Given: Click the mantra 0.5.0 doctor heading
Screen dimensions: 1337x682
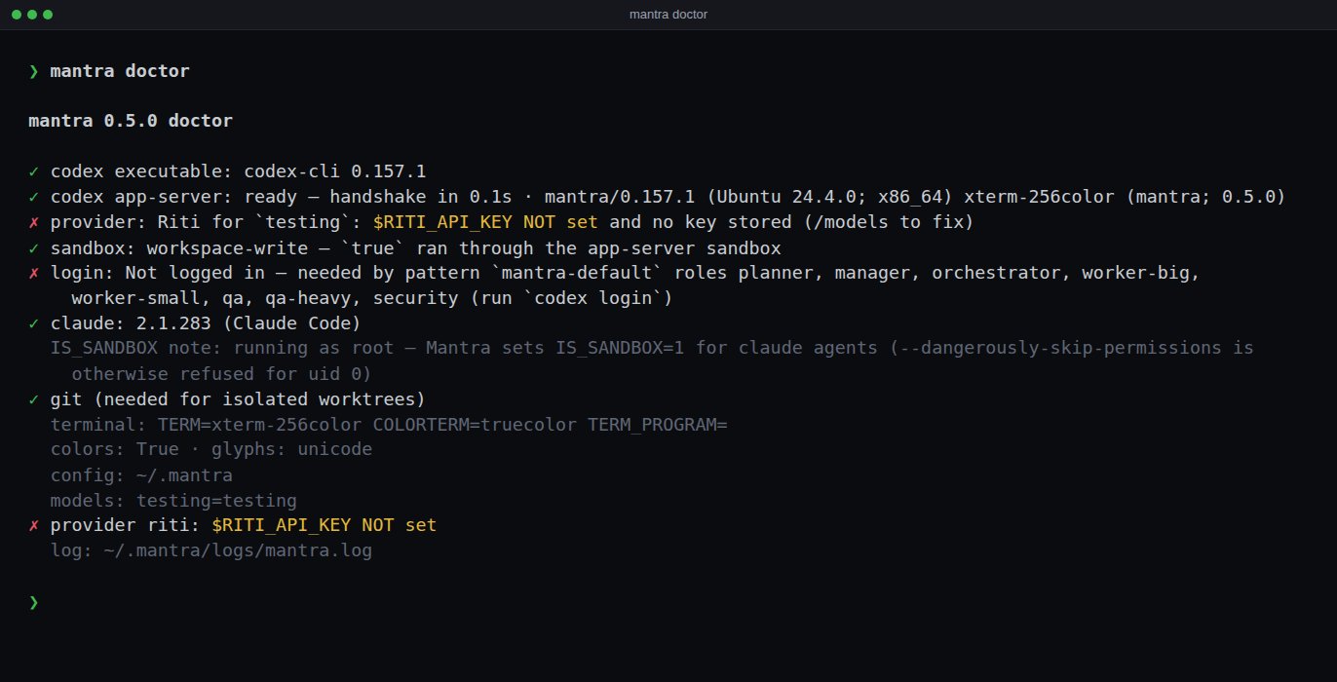Looking at the screenshot, I should pos(131,121).
